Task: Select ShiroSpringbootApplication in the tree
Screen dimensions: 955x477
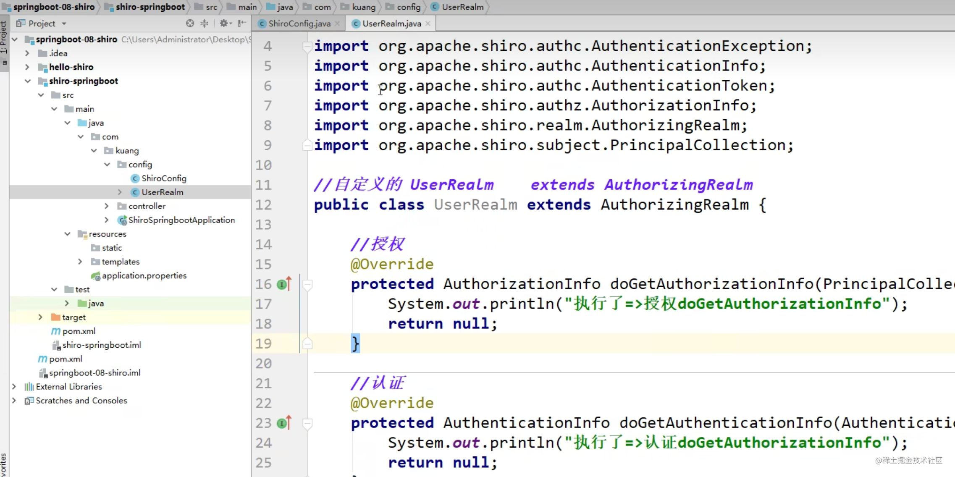Action: click(x=181, y=220)
